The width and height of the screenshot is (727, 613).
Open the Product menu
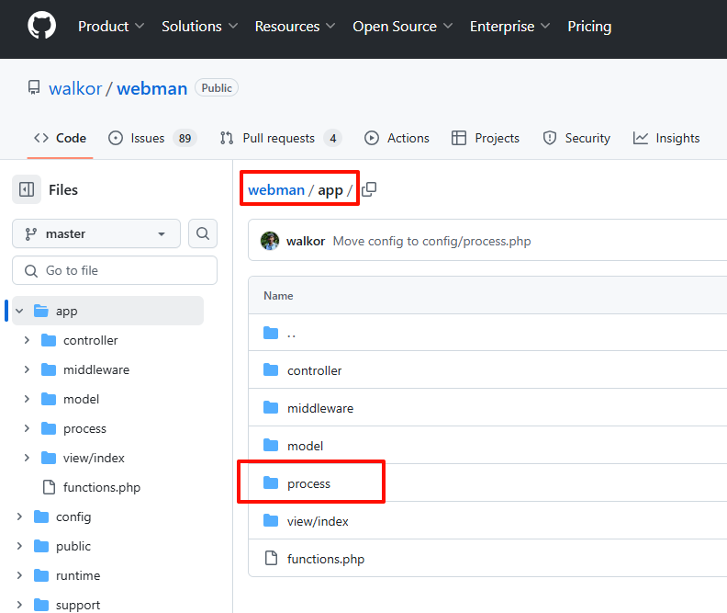click(111, 27)
